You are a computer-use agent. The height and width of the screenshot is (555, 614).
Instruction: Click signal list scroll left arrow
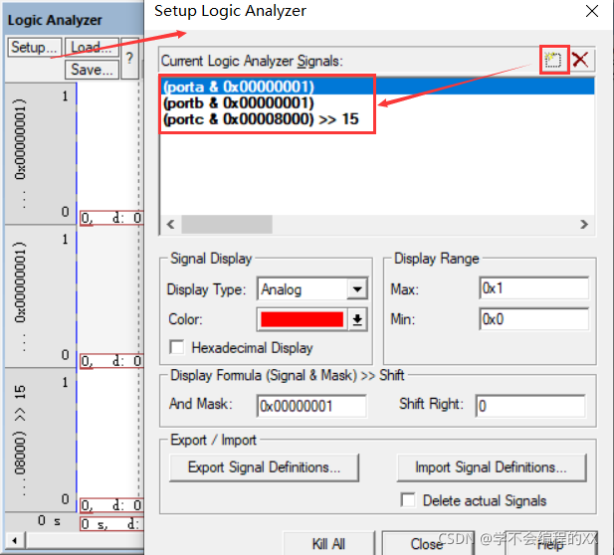pos(171,224)
